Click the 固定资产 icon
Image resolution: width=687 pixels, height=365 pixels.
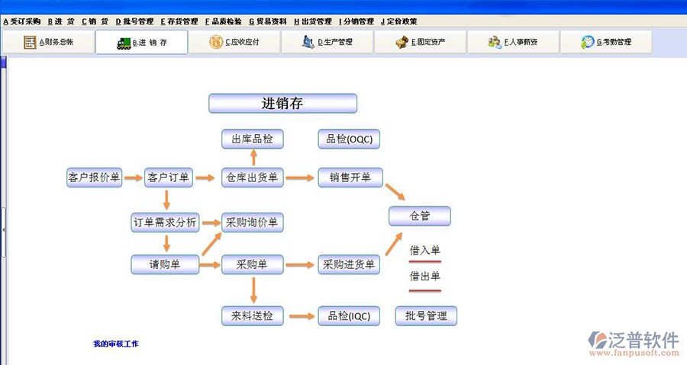tap(402, 43)
